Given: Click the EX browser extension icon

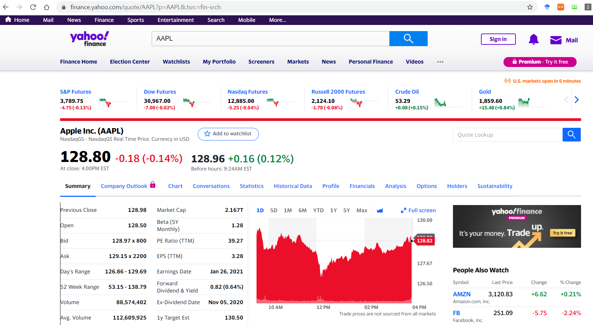Looking at the screenshot, I should pyautogui.click(x=561, y=7).
